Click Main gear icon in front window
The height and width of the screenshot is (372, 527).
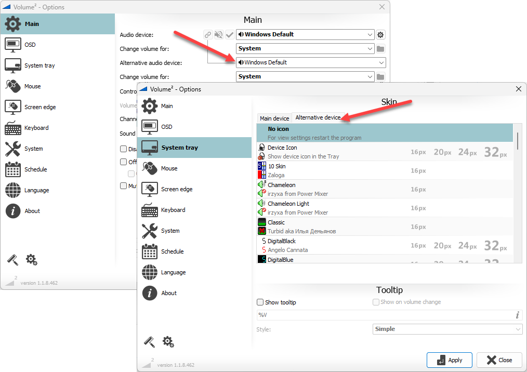[x=150, y=106]
